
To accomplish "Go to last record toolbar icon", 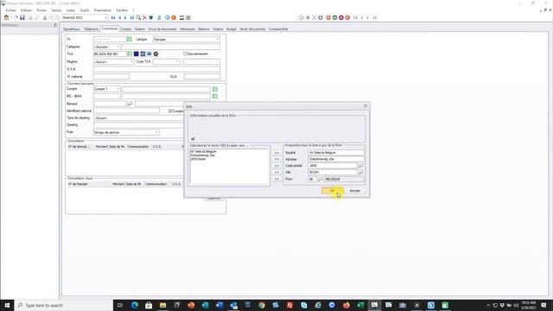I will click(132, 17).
